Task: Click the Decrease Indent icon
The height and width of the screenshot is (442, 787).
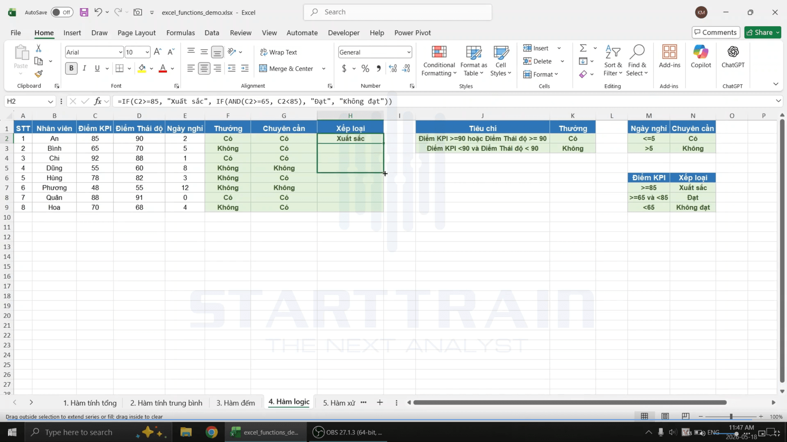Action: (x=232, y=68)
